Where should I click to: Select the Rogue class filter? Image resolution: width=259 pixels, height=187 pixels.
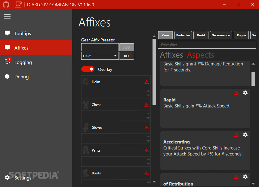point(241,35)
